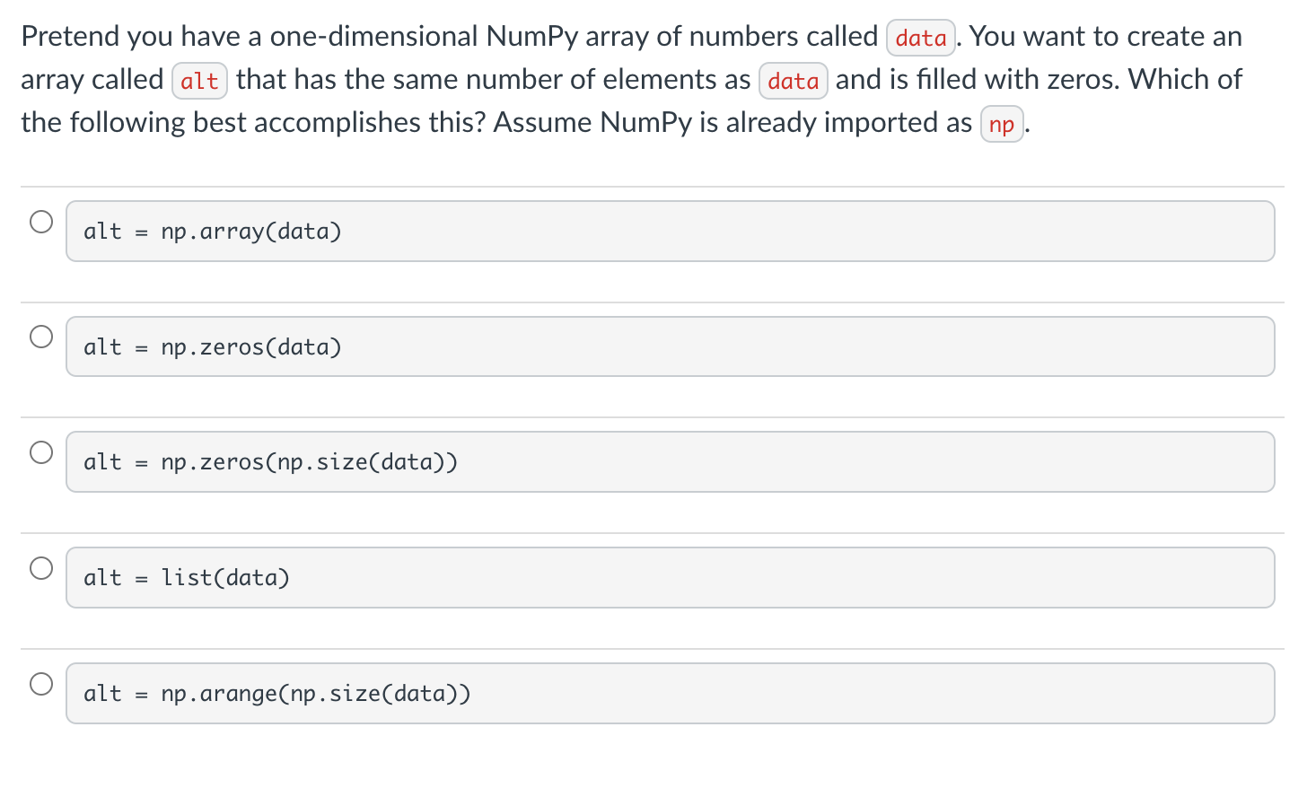Select the list(data) answer radio button
This screenshot has height=797, width=1307.
click(x=41, y=567)
